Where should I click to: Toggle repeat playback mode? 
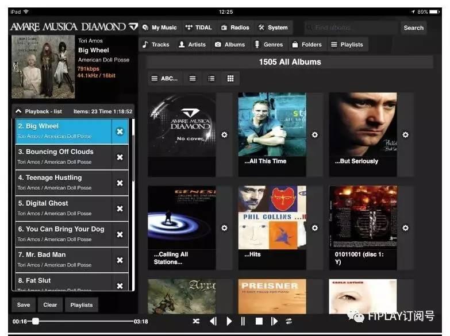289,321
